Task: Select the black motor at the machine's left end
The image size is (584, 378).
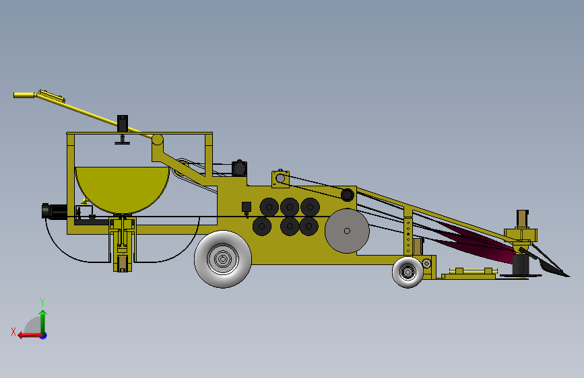Action: tap(55, 211)
